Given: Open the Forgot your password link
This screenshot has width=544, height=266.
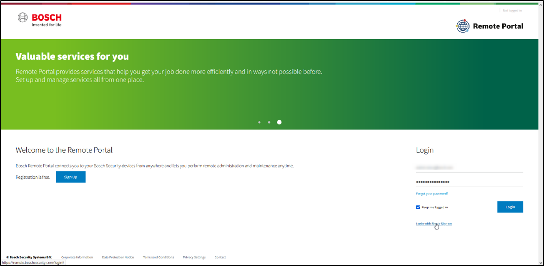Looking at the screenshot, I should tap(432, 194).
